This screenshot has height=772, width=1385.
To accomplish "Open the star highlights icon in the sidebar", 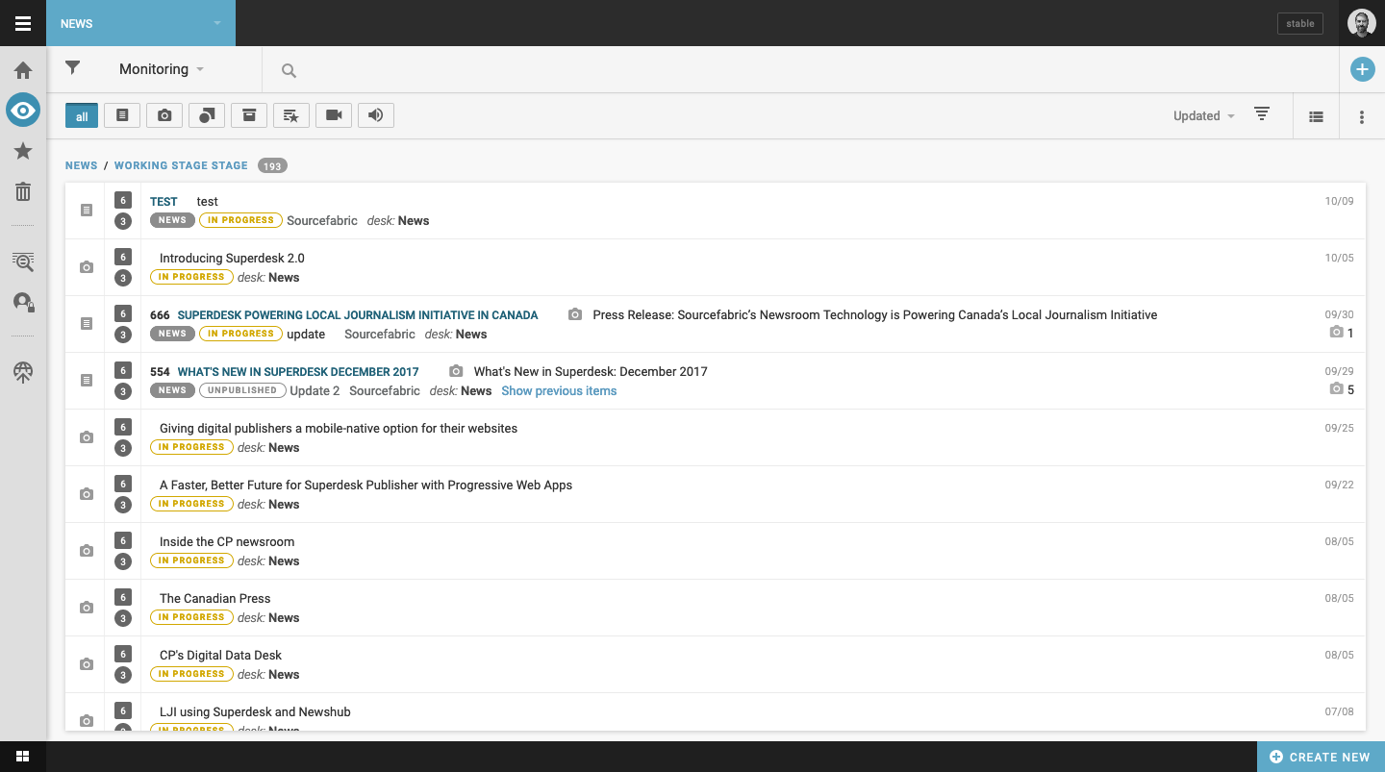I will [x=23, y=151].
